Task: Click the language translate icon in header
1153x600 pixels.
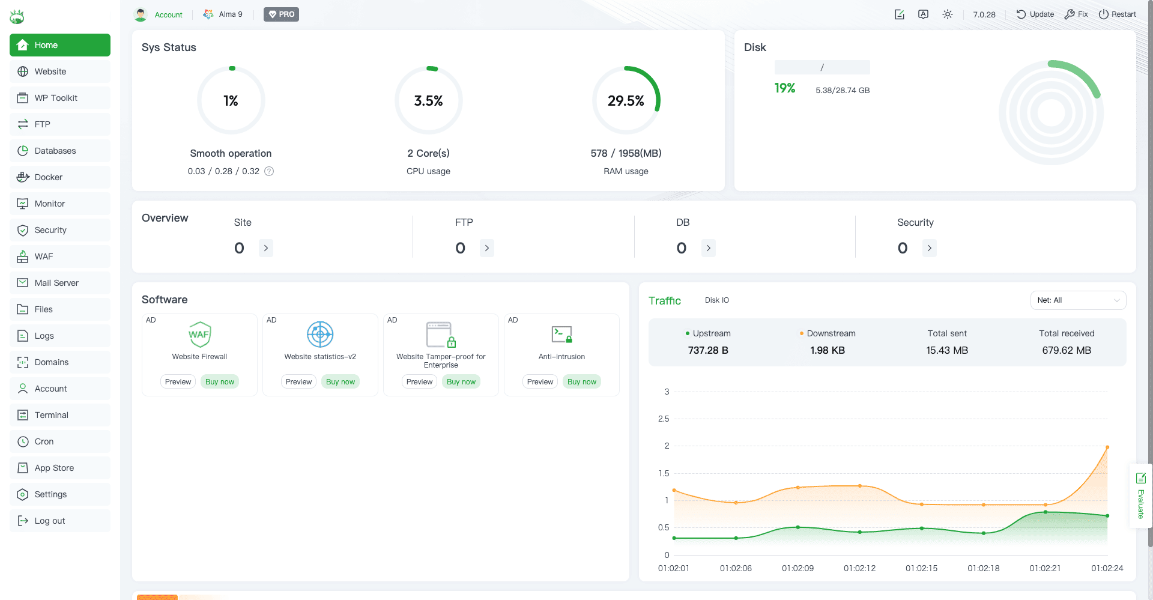Action: pos(923,14)
